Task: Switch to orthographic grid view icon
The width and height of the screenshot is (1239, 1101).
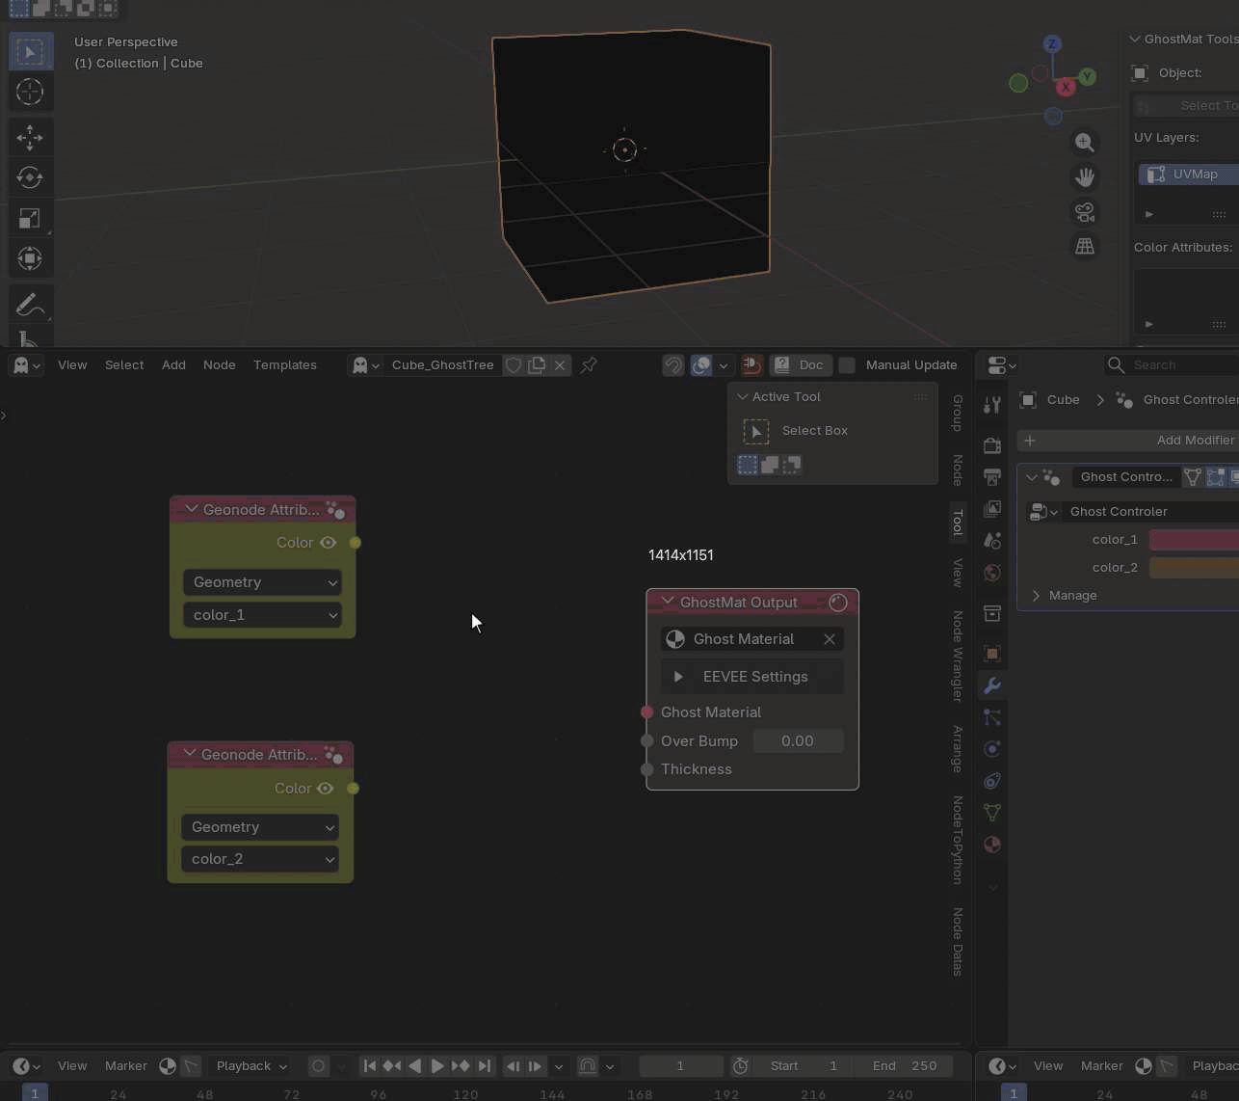Action: coord(1085,247)
